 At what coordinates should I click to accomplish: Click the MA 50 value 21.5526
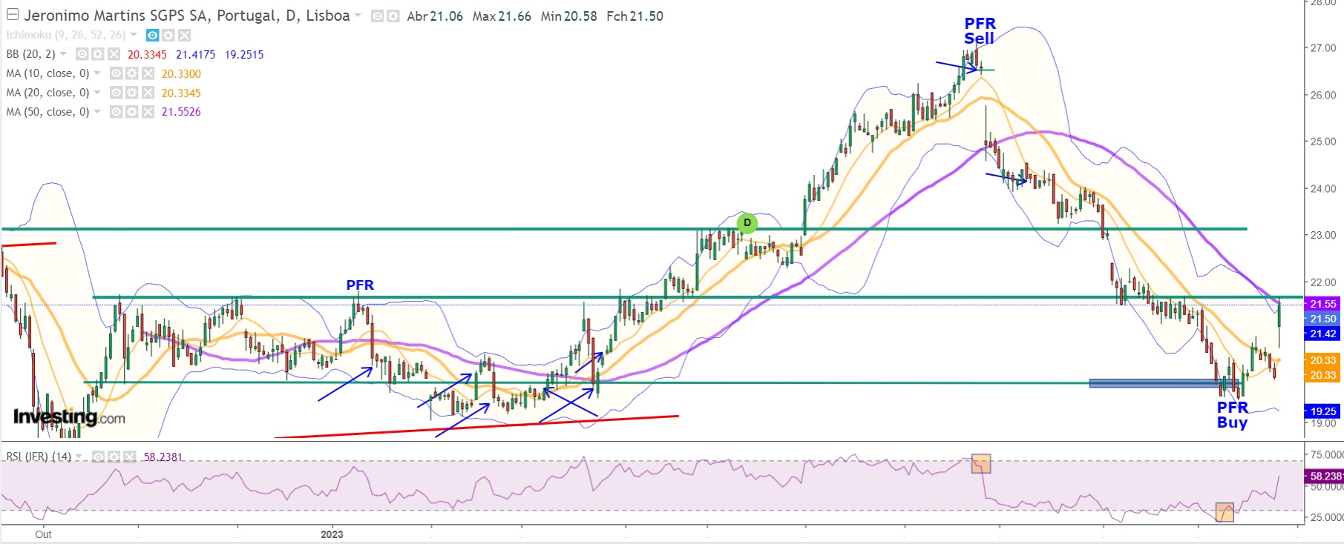click(181, 112)
